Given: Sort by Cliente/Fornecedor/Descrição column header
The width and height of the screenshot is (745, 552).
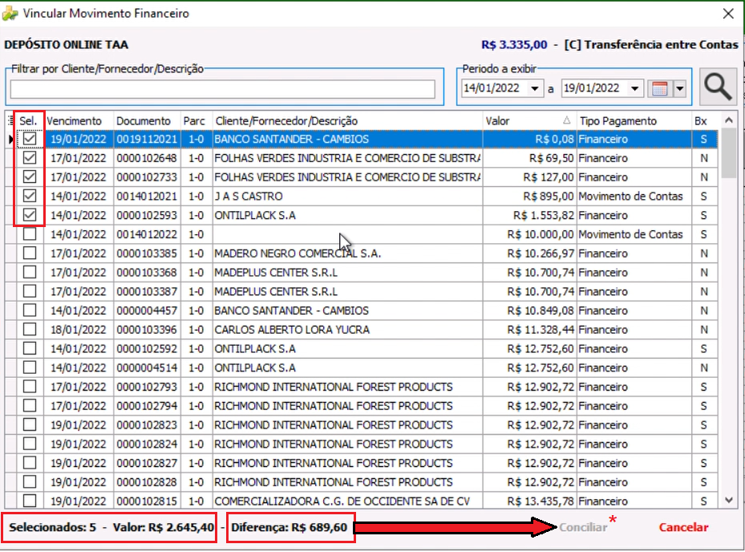Looking at the screenshot, I should point(347,121).
